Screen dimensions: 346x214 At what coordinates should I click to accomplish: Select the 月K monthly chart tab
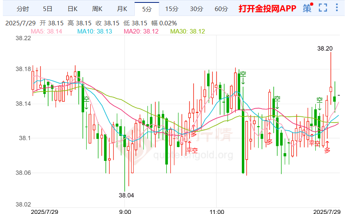tap(122, 9)
